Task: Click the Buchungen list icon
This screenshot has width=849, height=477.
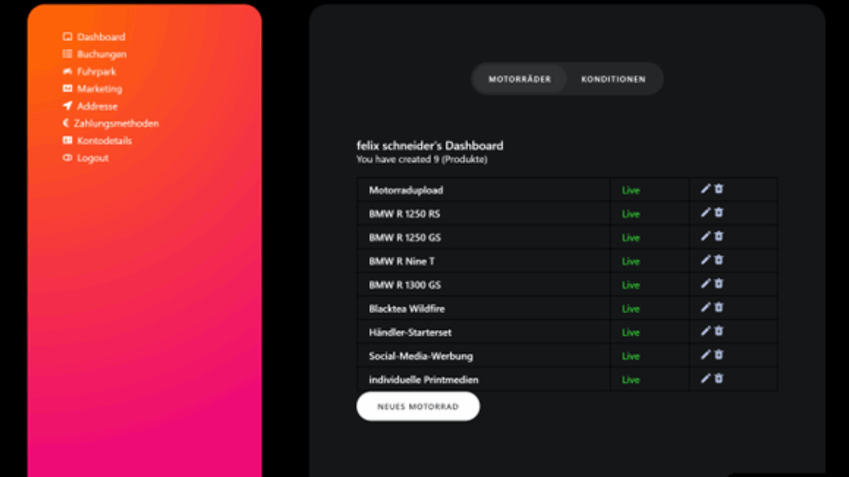Action: click(67, 54)
